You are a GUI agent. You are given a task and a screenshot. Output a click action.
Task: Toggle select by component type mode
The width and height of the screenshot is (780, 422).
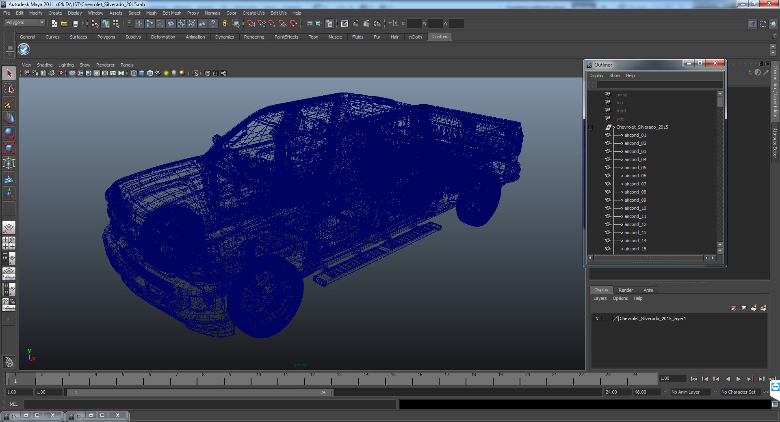(116, 24)
